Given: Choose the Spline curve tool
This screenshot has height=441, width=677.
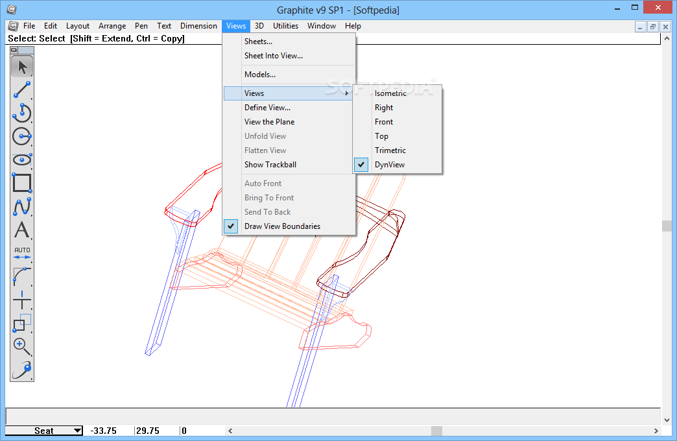Looking at the screenshot, I should coord(22,206).
